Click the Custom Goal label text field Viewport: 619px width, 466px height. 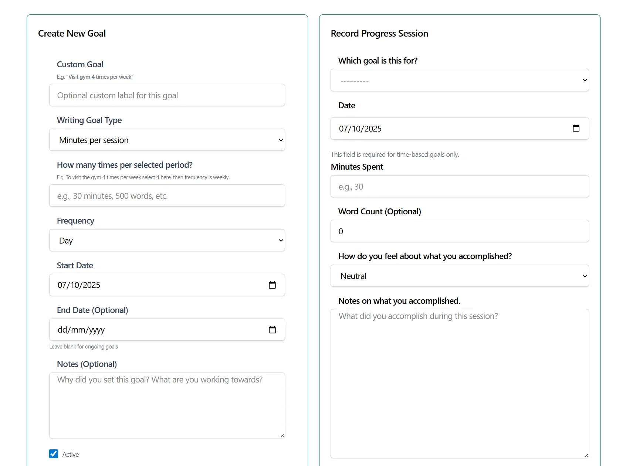tap(167, 95)
